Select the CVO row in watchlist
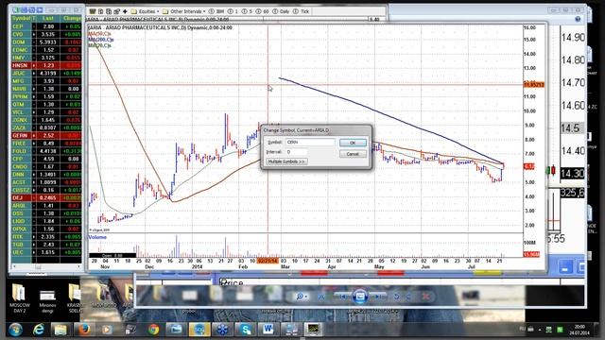The image size is (605, 340). point(46,34)
